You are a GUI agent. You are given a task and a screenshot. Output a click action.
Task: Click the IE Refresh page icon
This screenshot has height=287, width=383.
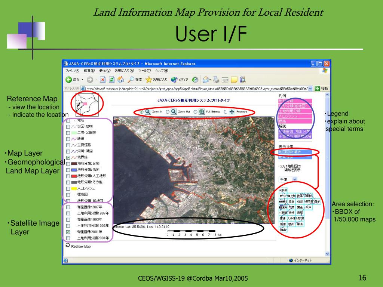[111, 80]
